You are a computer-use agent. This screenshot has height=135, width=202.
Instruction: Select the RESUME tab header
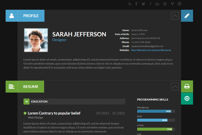click(31, 87)
